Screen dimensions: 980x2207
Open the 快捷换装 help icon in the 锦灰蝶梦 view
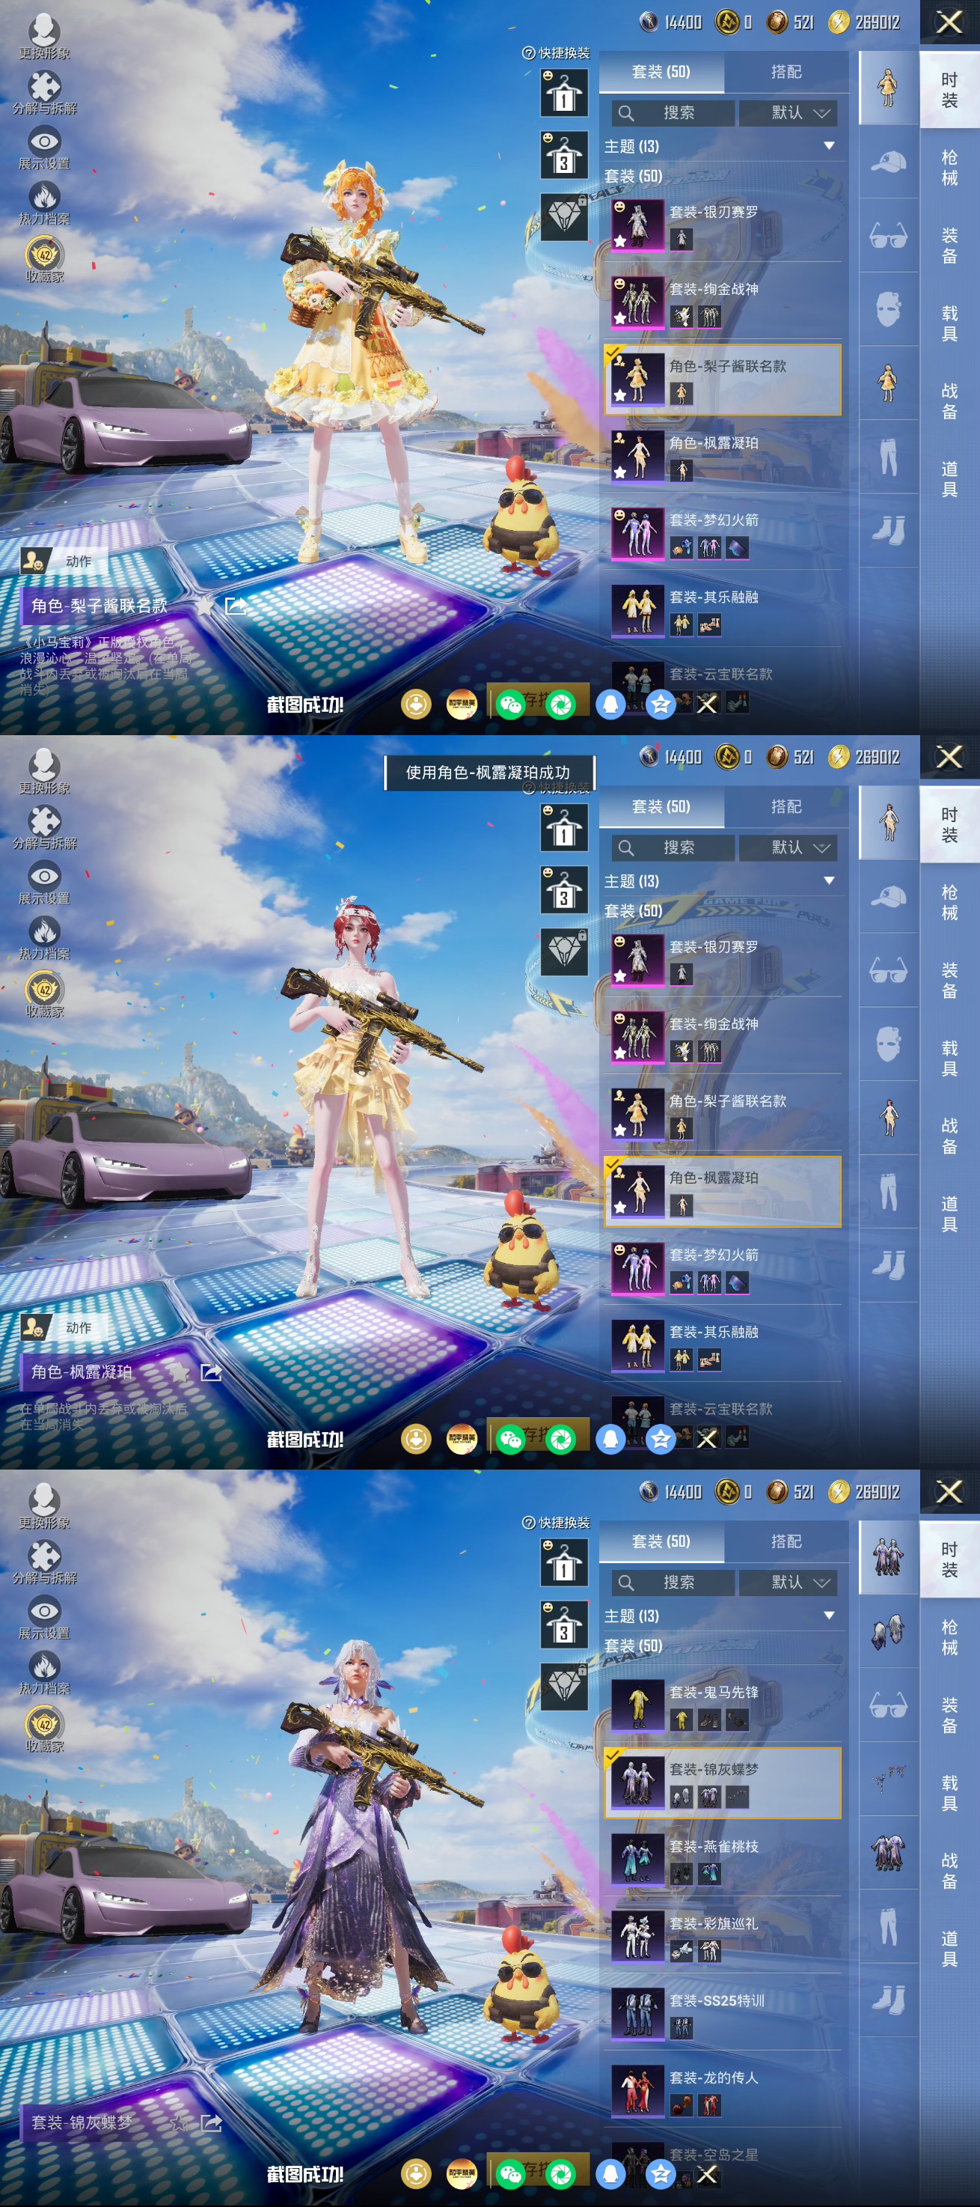coord(528,1523)
